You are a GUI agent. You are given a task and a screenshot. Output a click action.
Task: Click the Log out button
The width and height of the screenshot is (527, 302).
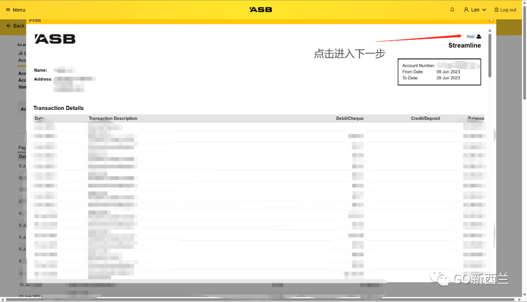pyautogui.click(x=505, y=10)
